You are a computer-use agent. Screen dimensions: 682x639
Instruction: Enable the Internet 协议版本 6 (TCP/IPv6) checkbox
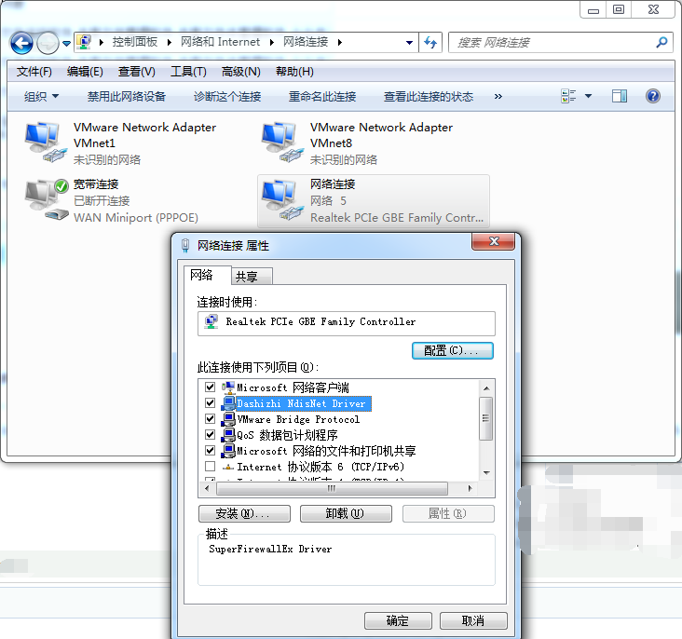pyautogui.click(x=210, y=467)
